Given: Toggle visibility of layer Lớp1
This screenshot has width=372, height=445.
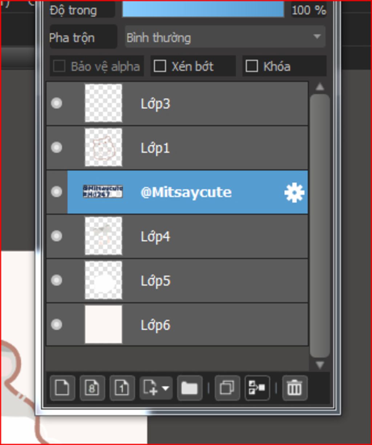Looking at the screenshot, I should click(x=56, y=147).
